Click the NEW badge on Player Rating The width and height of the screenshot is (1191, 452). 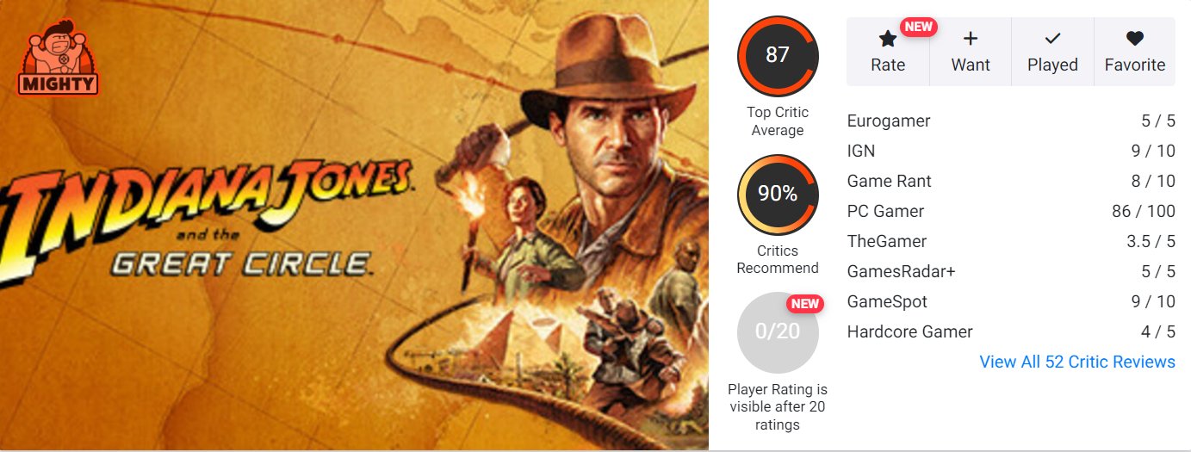pos(805,303)
